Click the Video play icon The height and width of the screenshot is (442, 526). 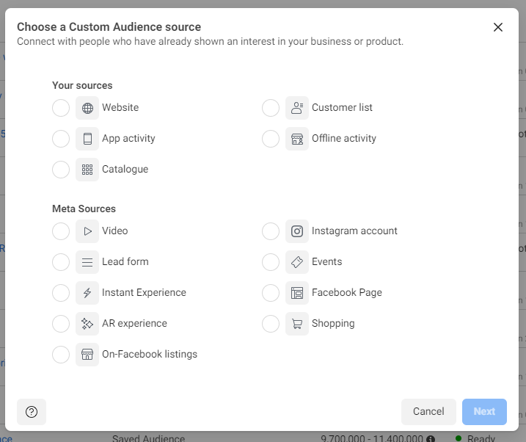click(87, 231)
